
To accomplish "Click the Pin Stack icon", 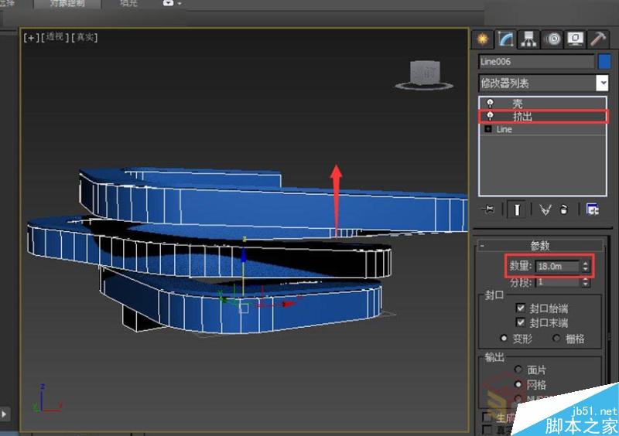I will (488, 209).
